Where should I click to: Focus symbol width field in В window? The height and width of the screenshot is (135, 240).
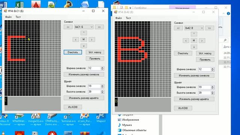pyautogui.click(x=205, y=69)
